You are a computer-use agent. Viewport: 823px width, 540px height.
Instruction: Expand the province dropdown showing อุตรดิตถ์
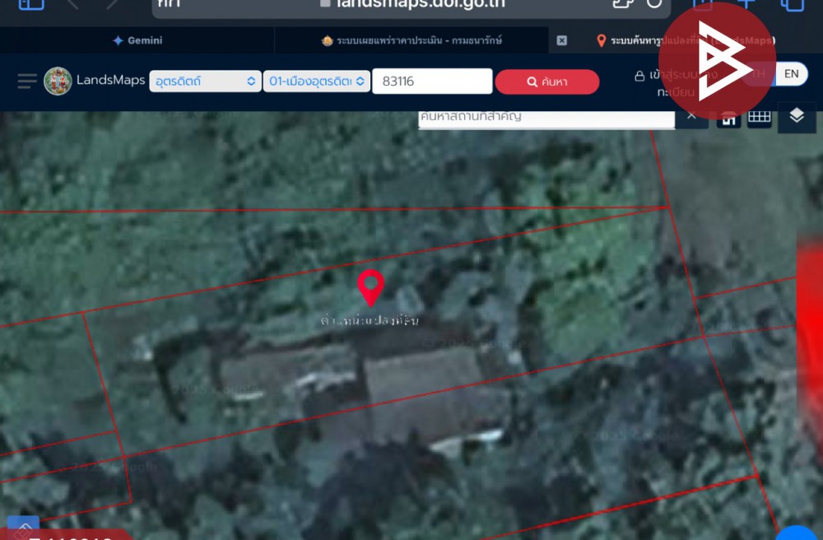click(x=205, y=81)
